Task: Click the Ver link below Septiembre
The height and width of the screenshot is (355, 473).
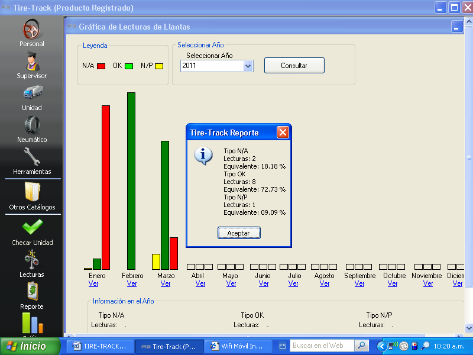Action: (x=359, y=283)
